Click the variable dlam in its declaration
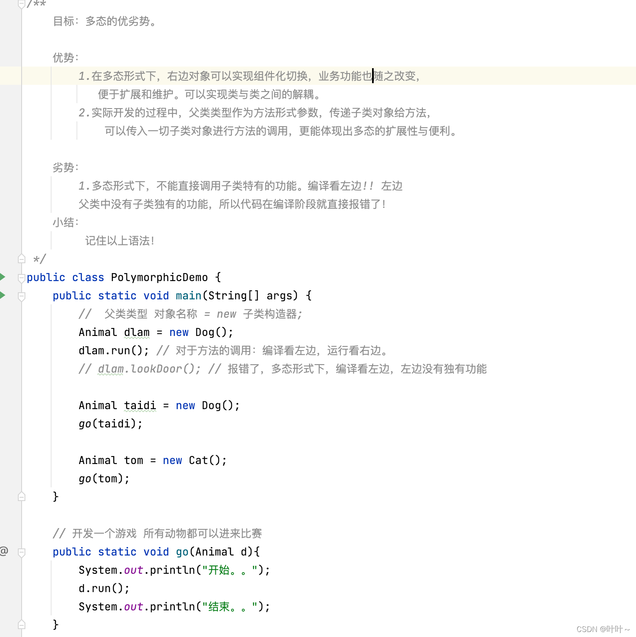This screenshot has width=636, height=637. tap(137, 332)
